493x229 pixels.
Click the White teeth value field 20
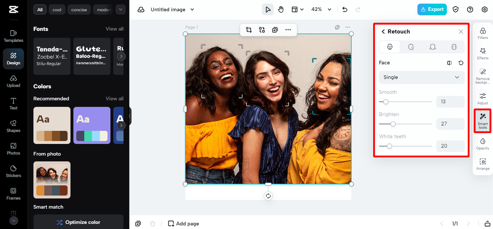(450, 146)
